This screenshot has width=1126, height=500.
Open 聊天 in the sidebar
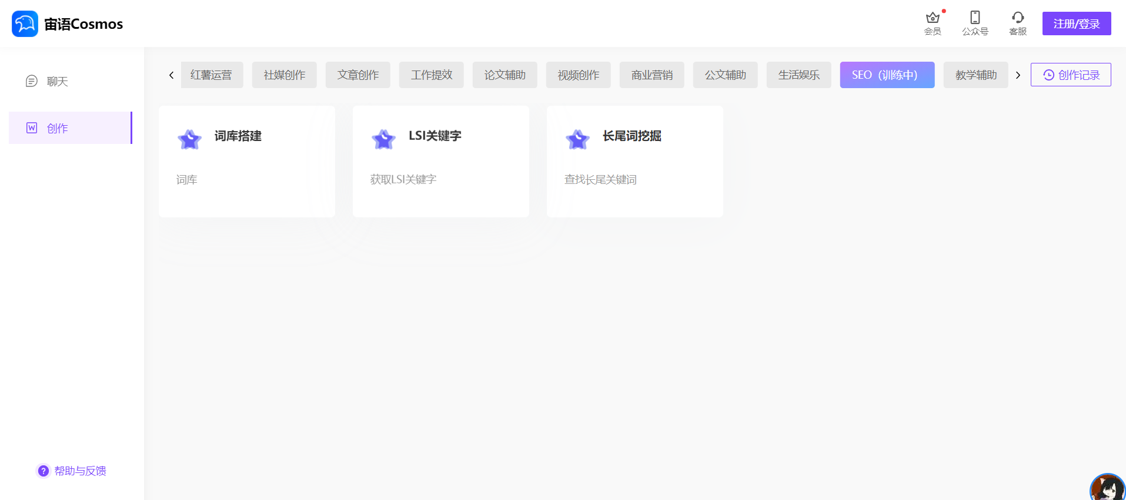(71, 81)
